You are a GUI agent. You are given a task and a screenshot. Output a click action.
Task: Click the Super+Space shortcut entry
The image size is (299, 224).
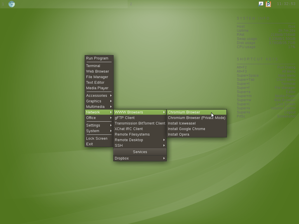(x=266, y=76)
